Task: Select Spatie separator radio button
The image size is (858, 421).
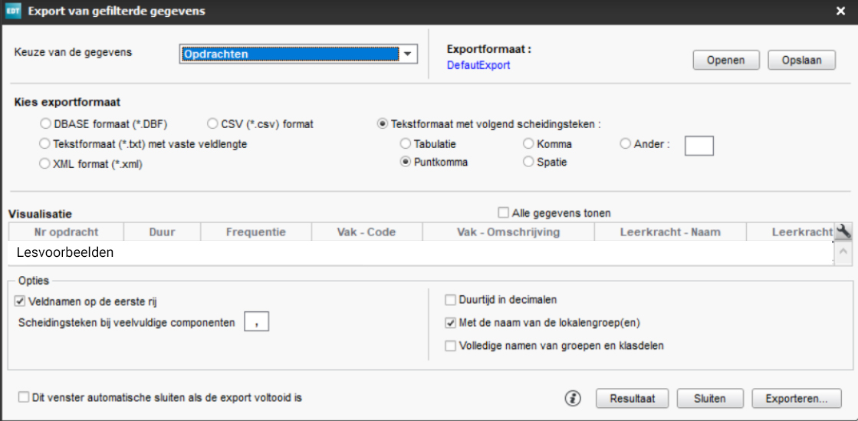Action: pos(528,162)
